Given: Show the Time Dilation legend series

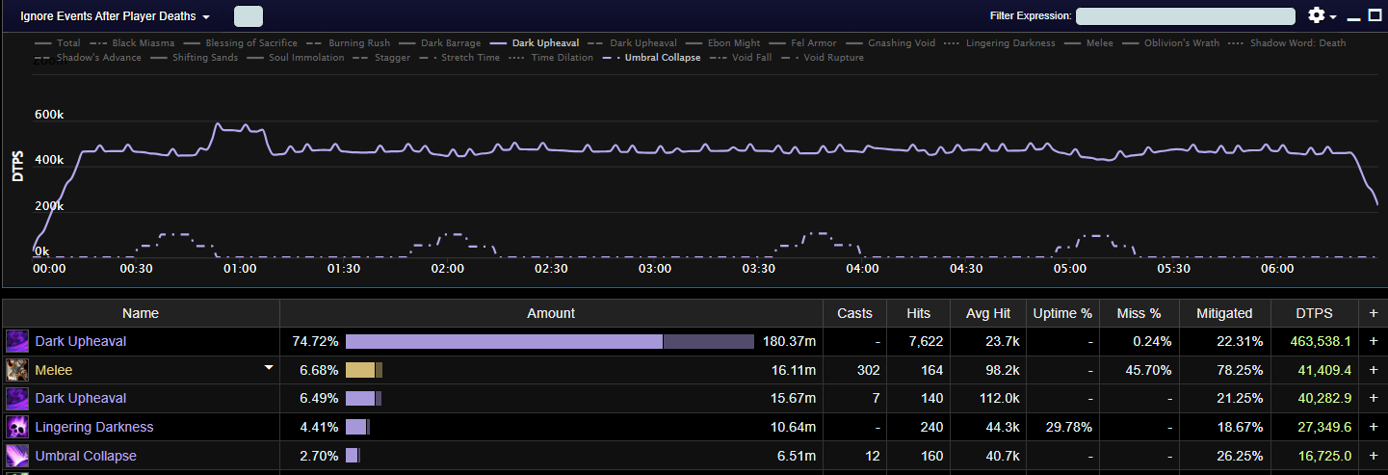Looking at the screenshot, I should 551,58.
